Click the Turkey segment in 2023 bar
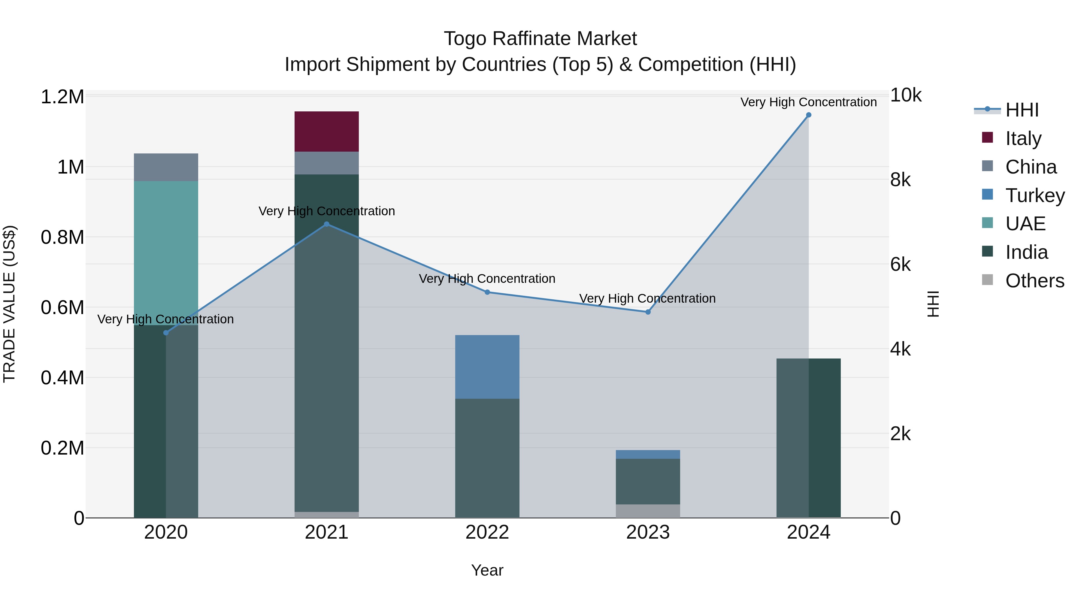Image resolution: width=1081 pixels, height=608 pixels. click(648, 455)
